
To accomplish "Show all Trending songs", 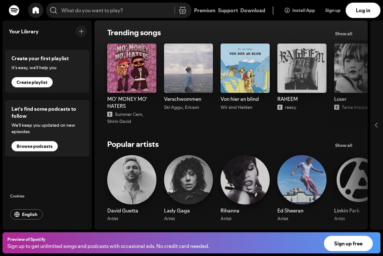I will pyautogui.click(x=344, y=34).
